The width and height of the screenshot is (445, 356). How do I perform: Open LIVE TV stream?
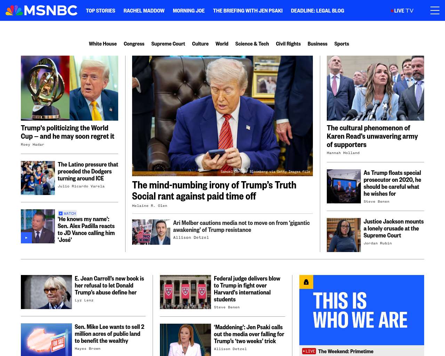402,11
